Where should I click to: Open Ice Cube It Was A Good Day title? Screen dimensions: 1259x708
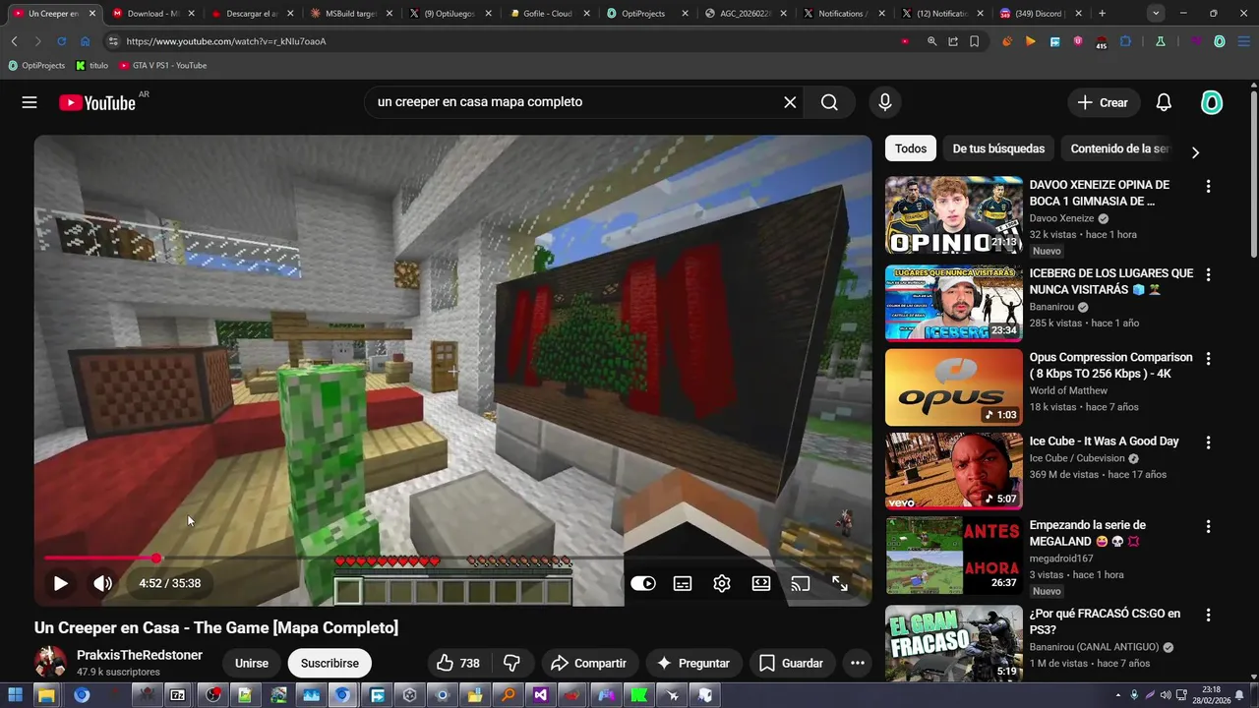click(1104, 442)
